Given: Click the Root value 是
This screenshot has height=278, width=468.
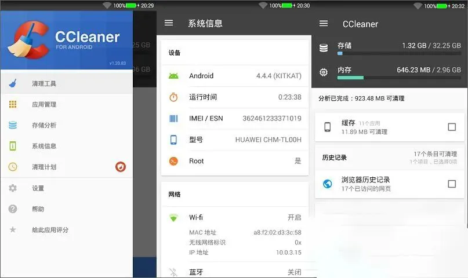Looking at the screenshot, I should [x=298, y=161].
